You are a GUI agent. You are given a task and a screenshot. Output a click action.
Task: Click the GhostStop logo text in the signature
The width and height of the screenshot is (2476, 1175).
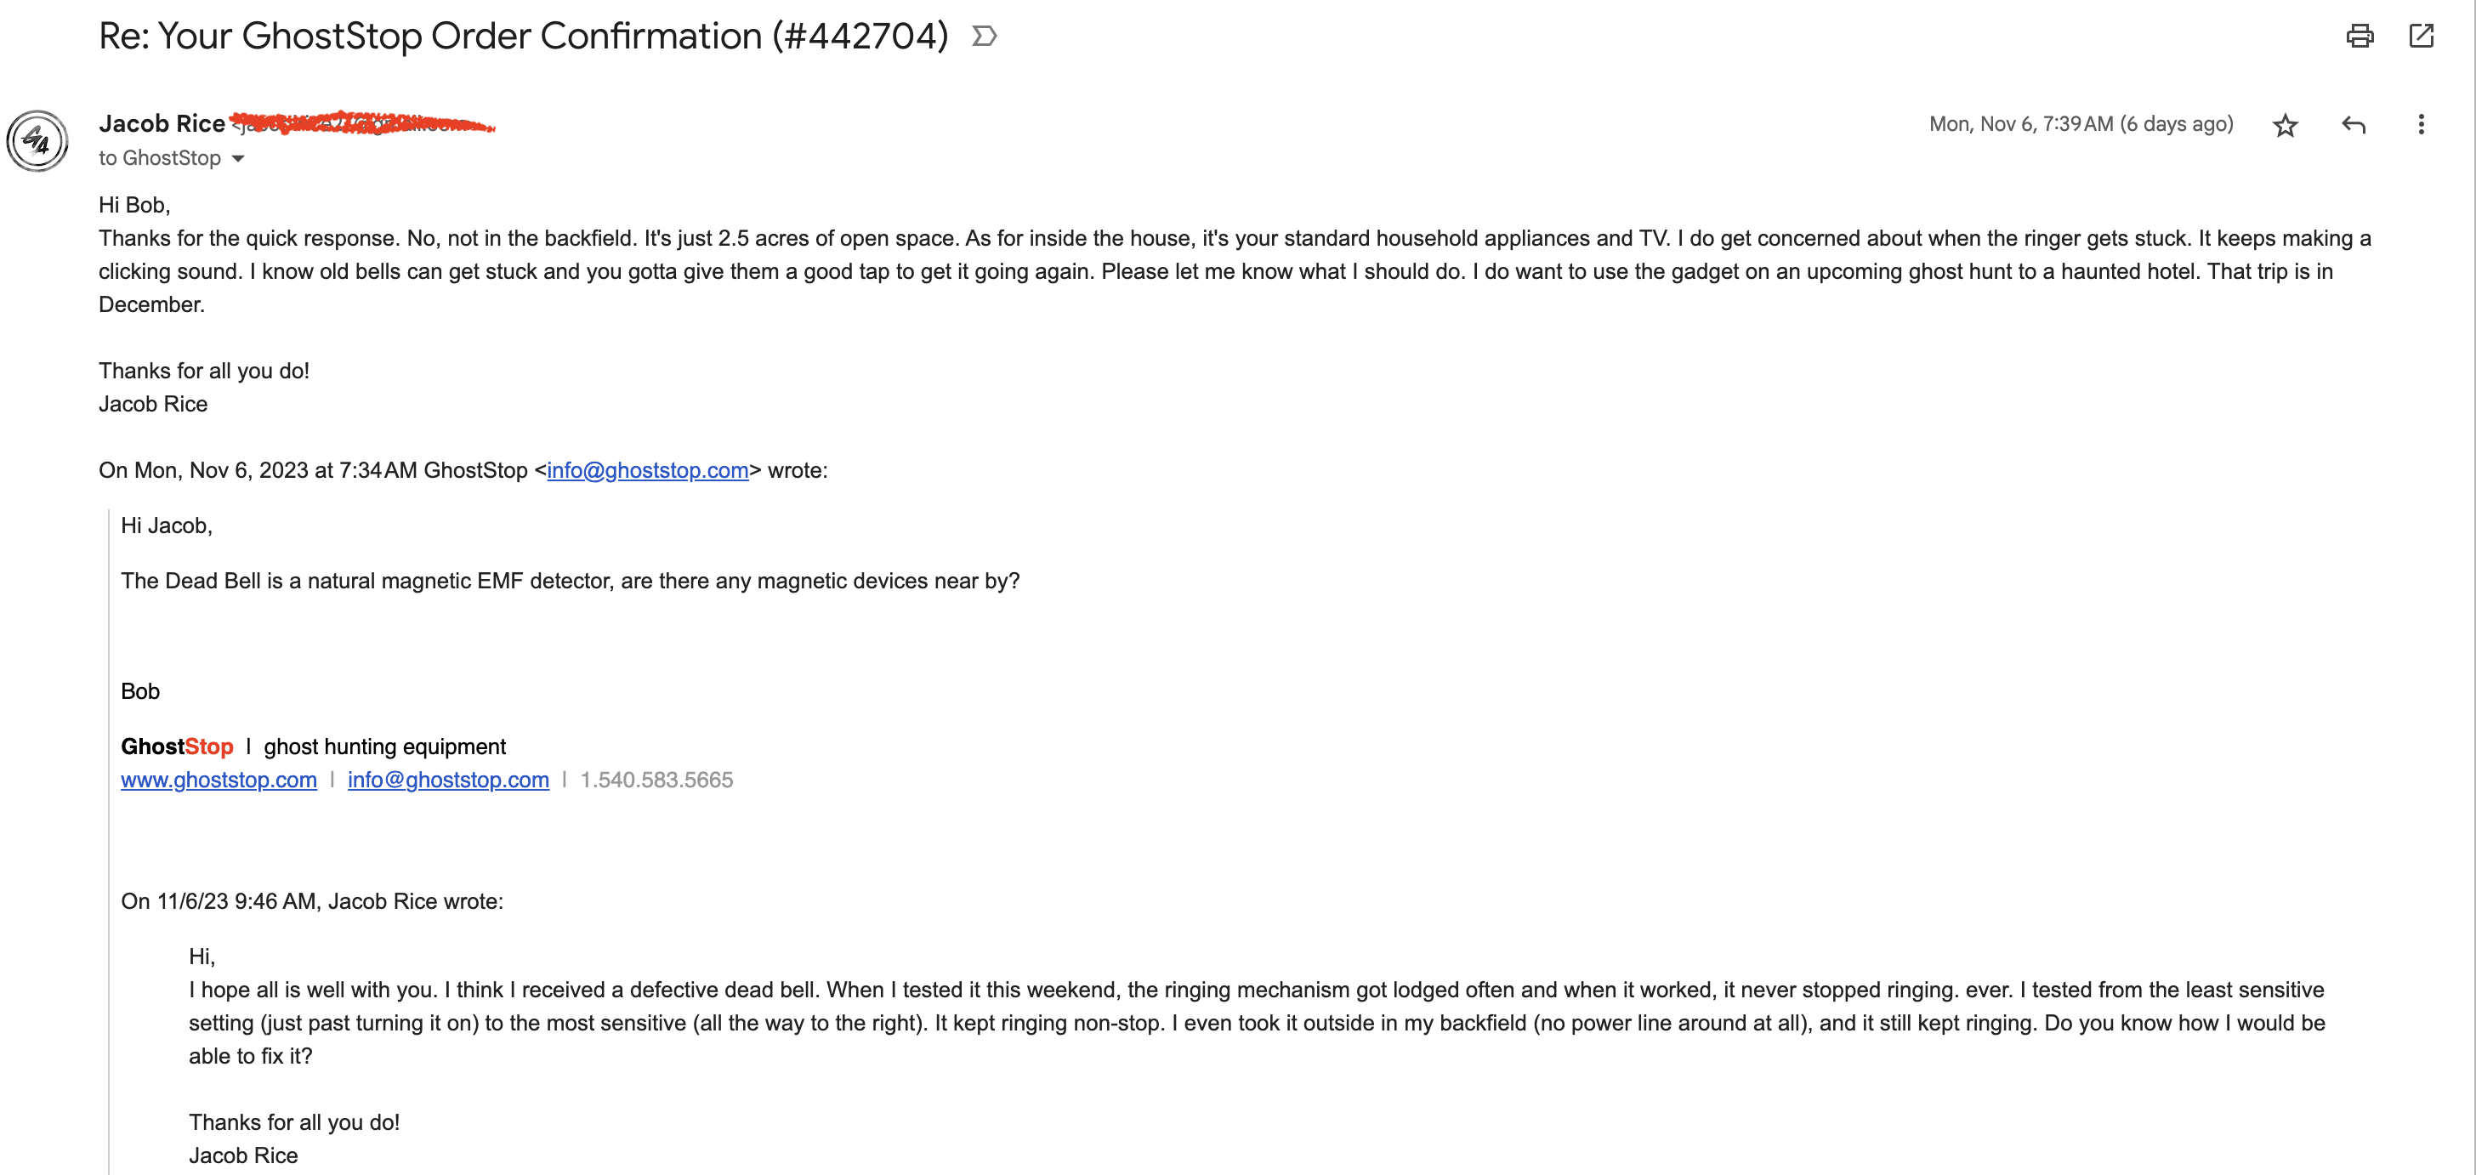coord(177,746)
